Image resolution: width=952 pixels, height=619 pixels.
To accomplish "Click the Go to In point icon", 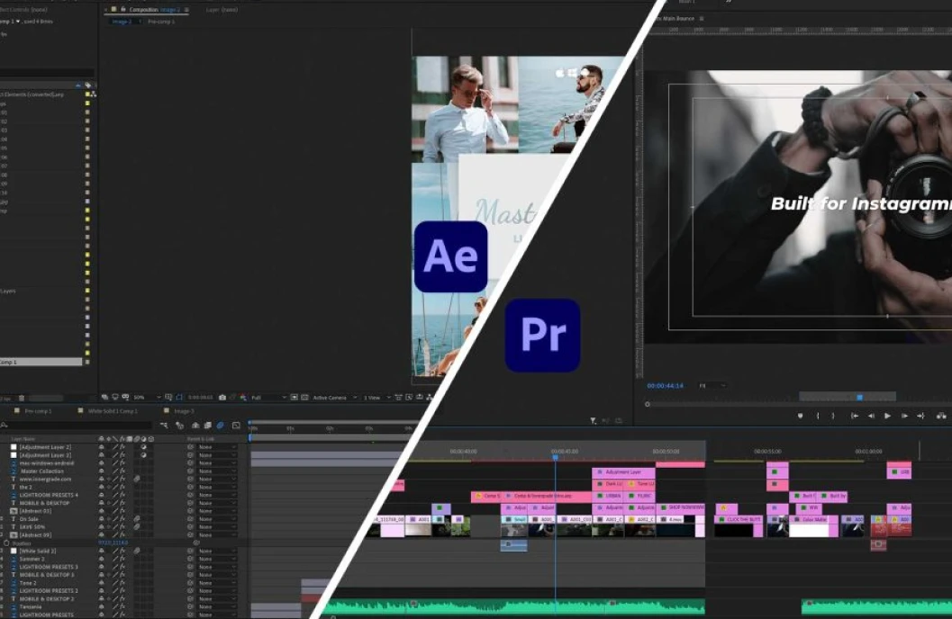I will (x=854, y=416).
